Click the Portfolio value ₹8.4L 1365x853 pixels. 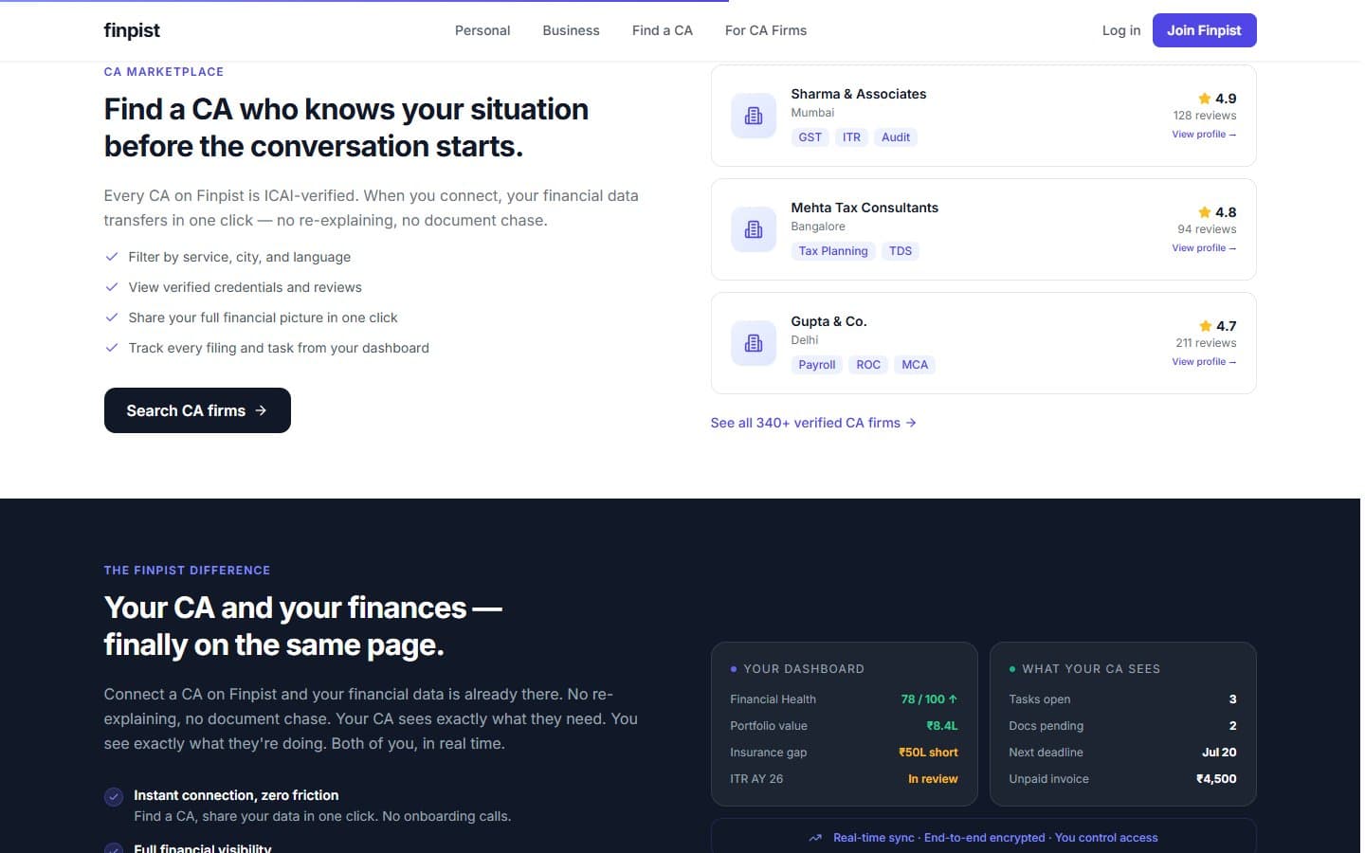tap(942, 726)
